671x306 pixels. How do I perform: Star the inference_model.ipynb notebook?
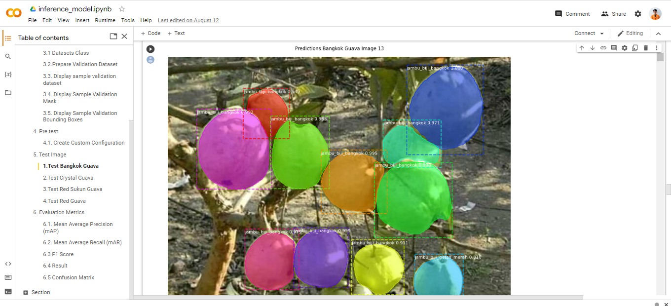pyautogui.click(x=122, y=9)
